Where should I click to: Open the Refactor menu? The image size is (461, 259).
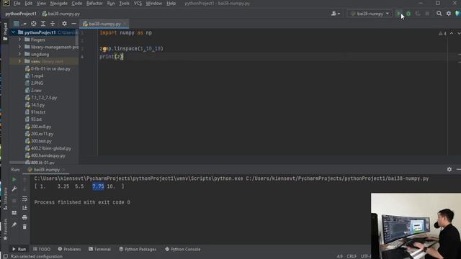[94, 4]
